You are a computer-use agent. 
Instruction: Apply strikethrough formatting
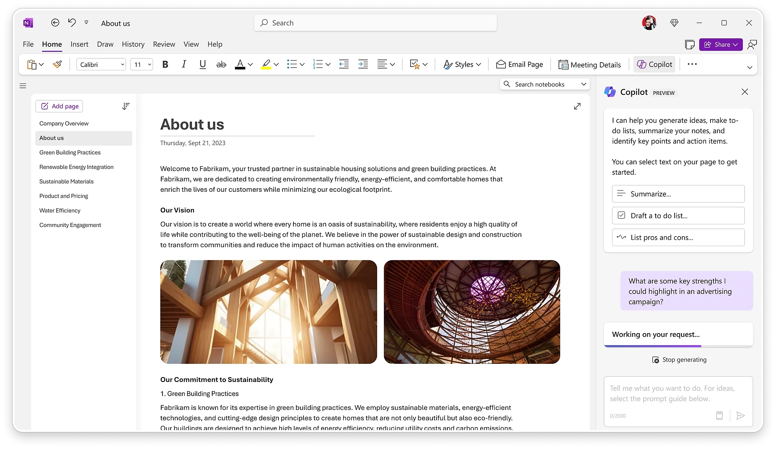221,64
